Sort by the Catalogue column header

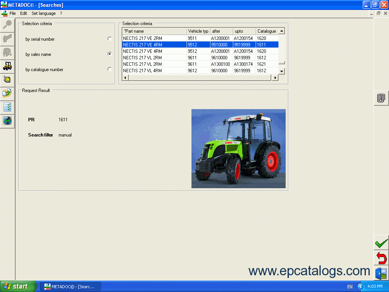[x=267, y=31]
